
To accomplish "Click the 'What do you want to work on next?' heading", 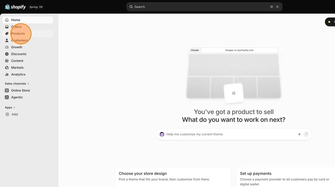I will click(234, 119).
